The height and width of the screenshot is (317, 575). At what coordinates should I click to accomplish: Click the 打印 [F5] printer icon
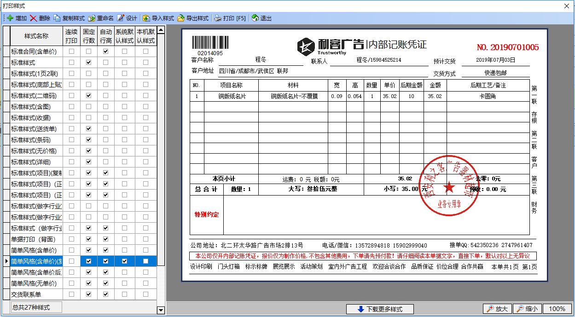pyautogui.click(x=218, y=18)
